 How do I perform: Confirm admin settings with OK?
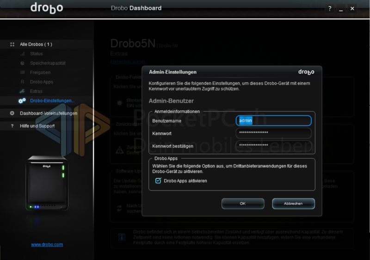tap(243, 204)
